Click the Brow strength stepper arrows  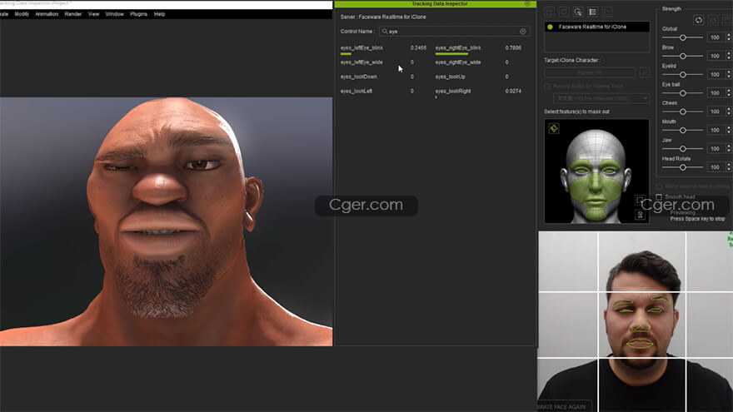[x=728, y=56]
